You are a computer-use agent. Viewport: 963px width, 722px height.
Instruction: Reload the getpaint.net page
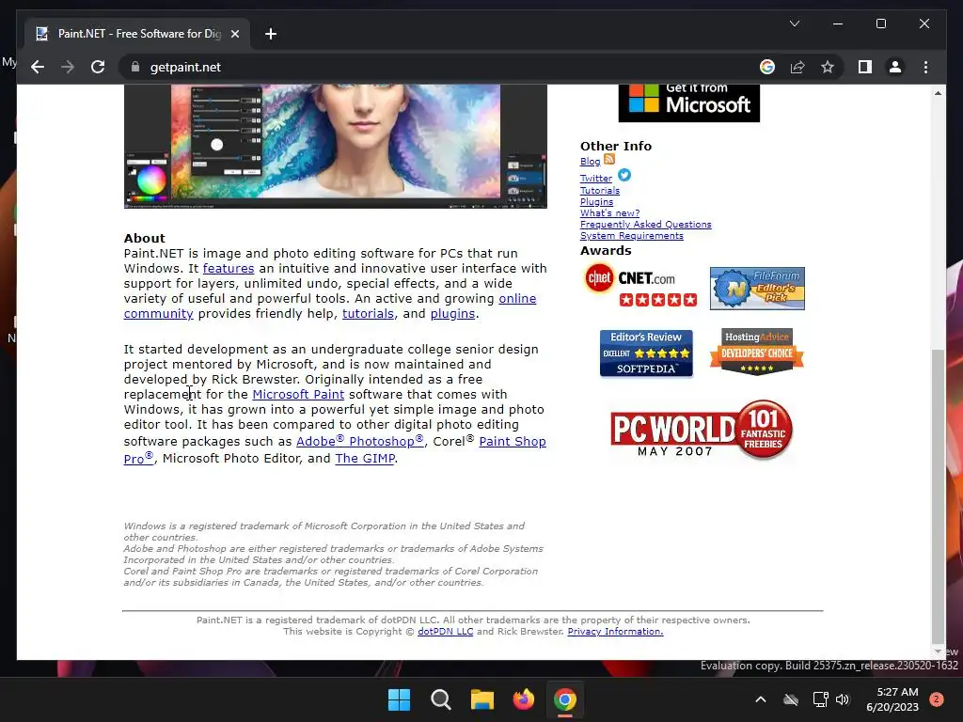98,67
